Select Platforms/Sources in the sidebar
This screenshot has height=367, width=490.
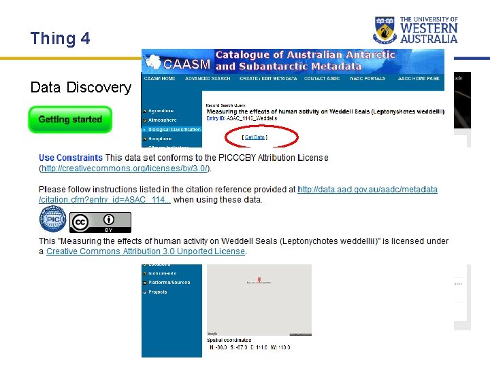169,283
